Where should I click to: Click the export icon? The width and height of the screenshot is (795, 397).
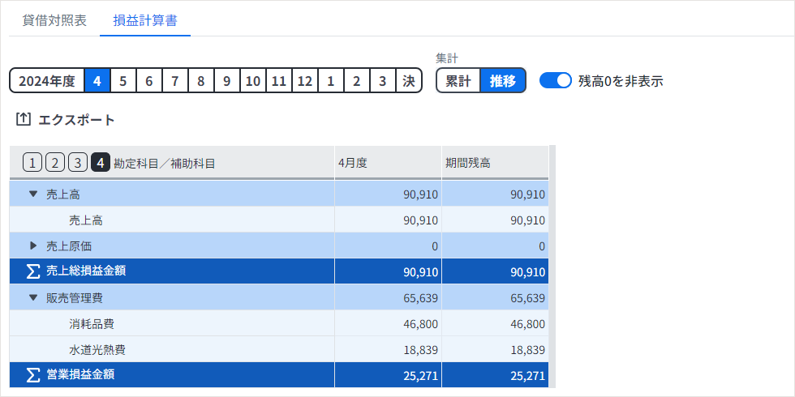click(x=24, y=120)
